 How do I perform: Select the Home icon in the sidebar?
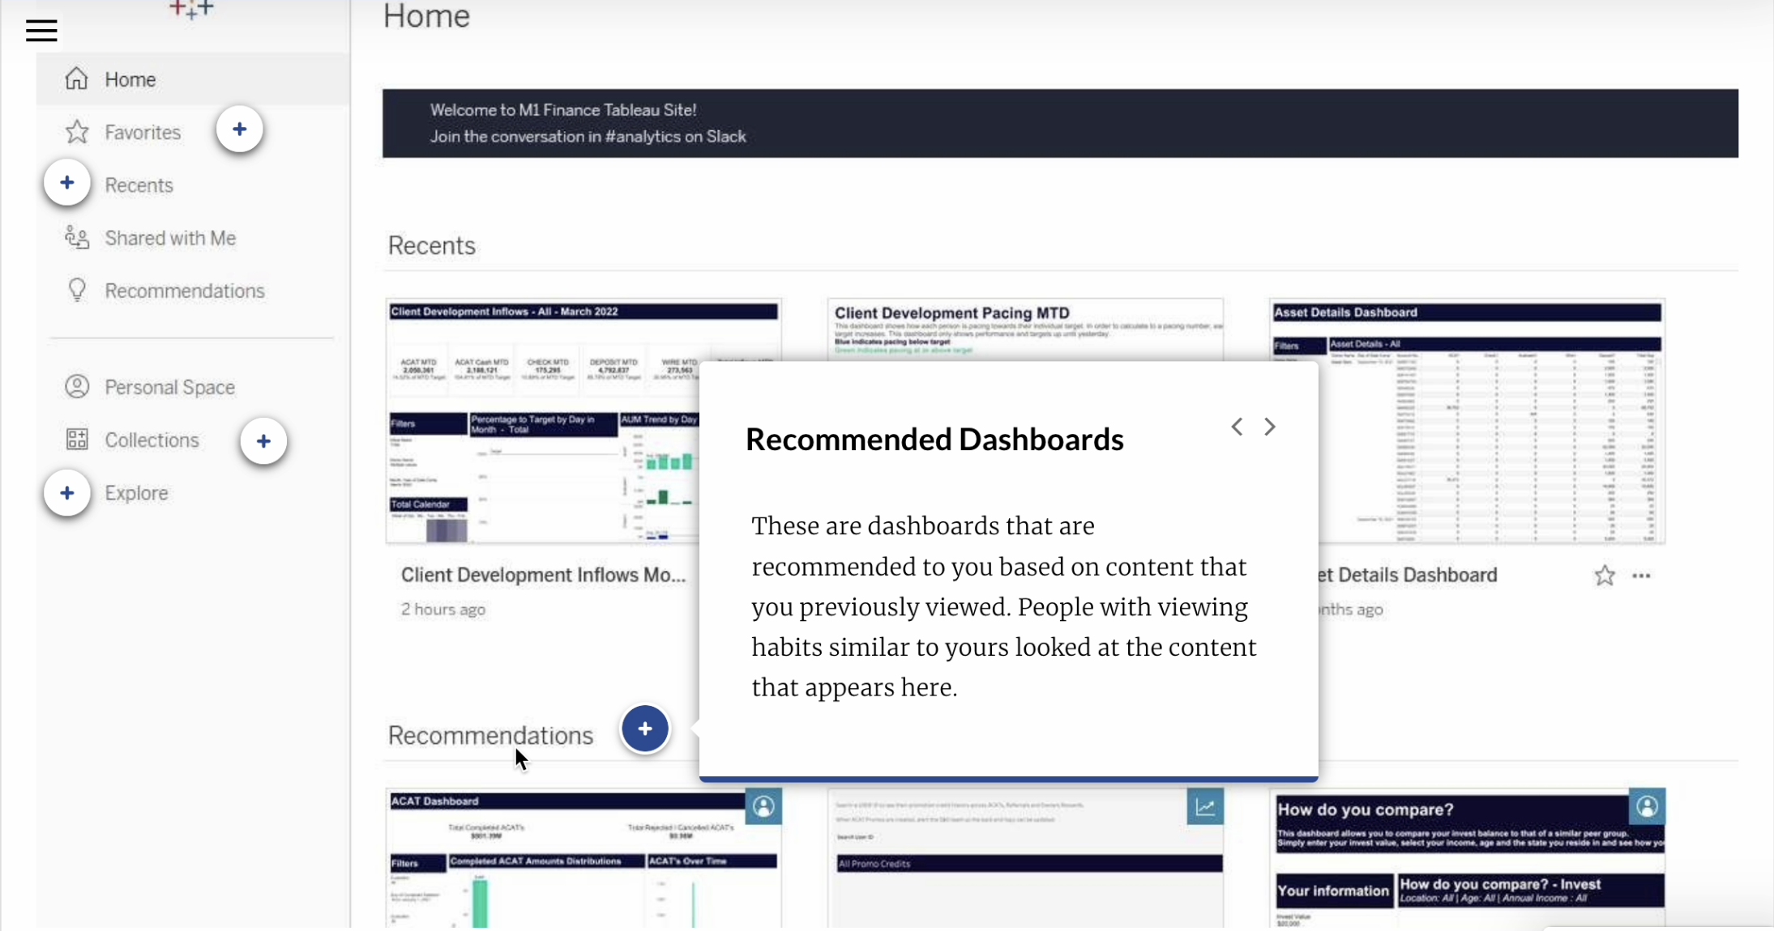pos(76,79)
